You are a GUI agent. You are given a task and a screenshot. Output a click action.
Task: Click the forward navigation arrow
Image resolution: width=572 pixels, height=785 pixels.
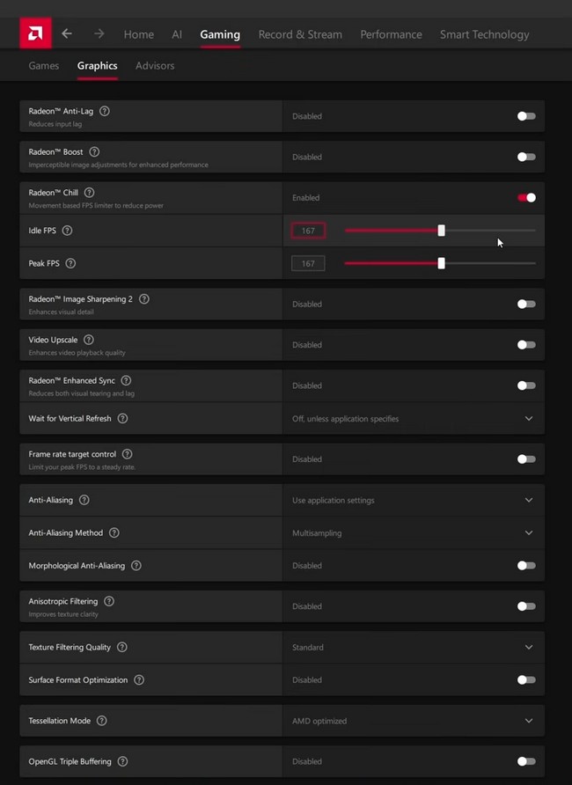click(99, 33)
